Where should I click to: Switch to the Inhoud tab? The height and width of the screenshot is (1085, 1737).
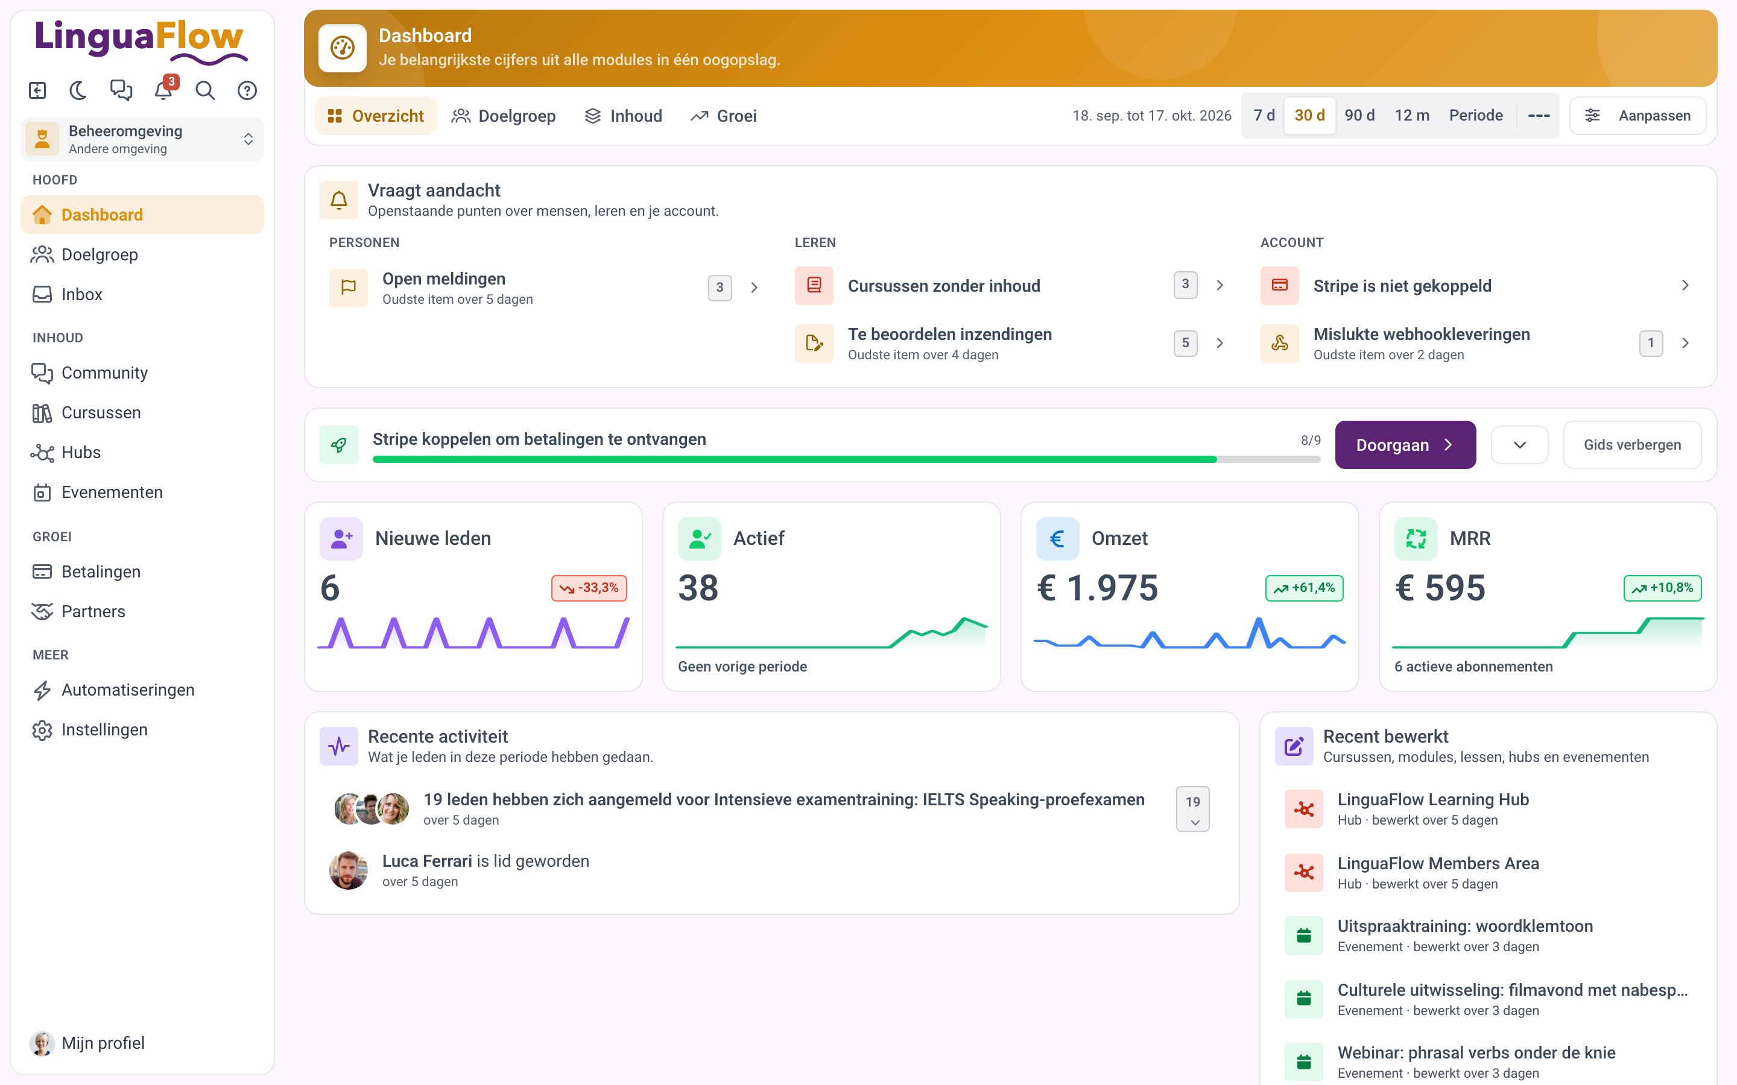pyautogui.click(x=623, y=116)
